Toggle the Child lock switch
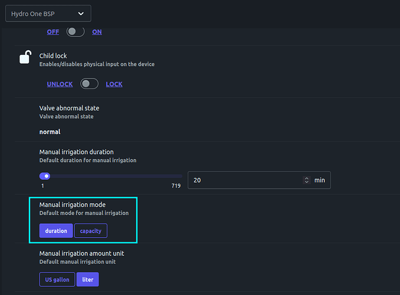Viewport: 400px width, 295px height. point(89,84)
